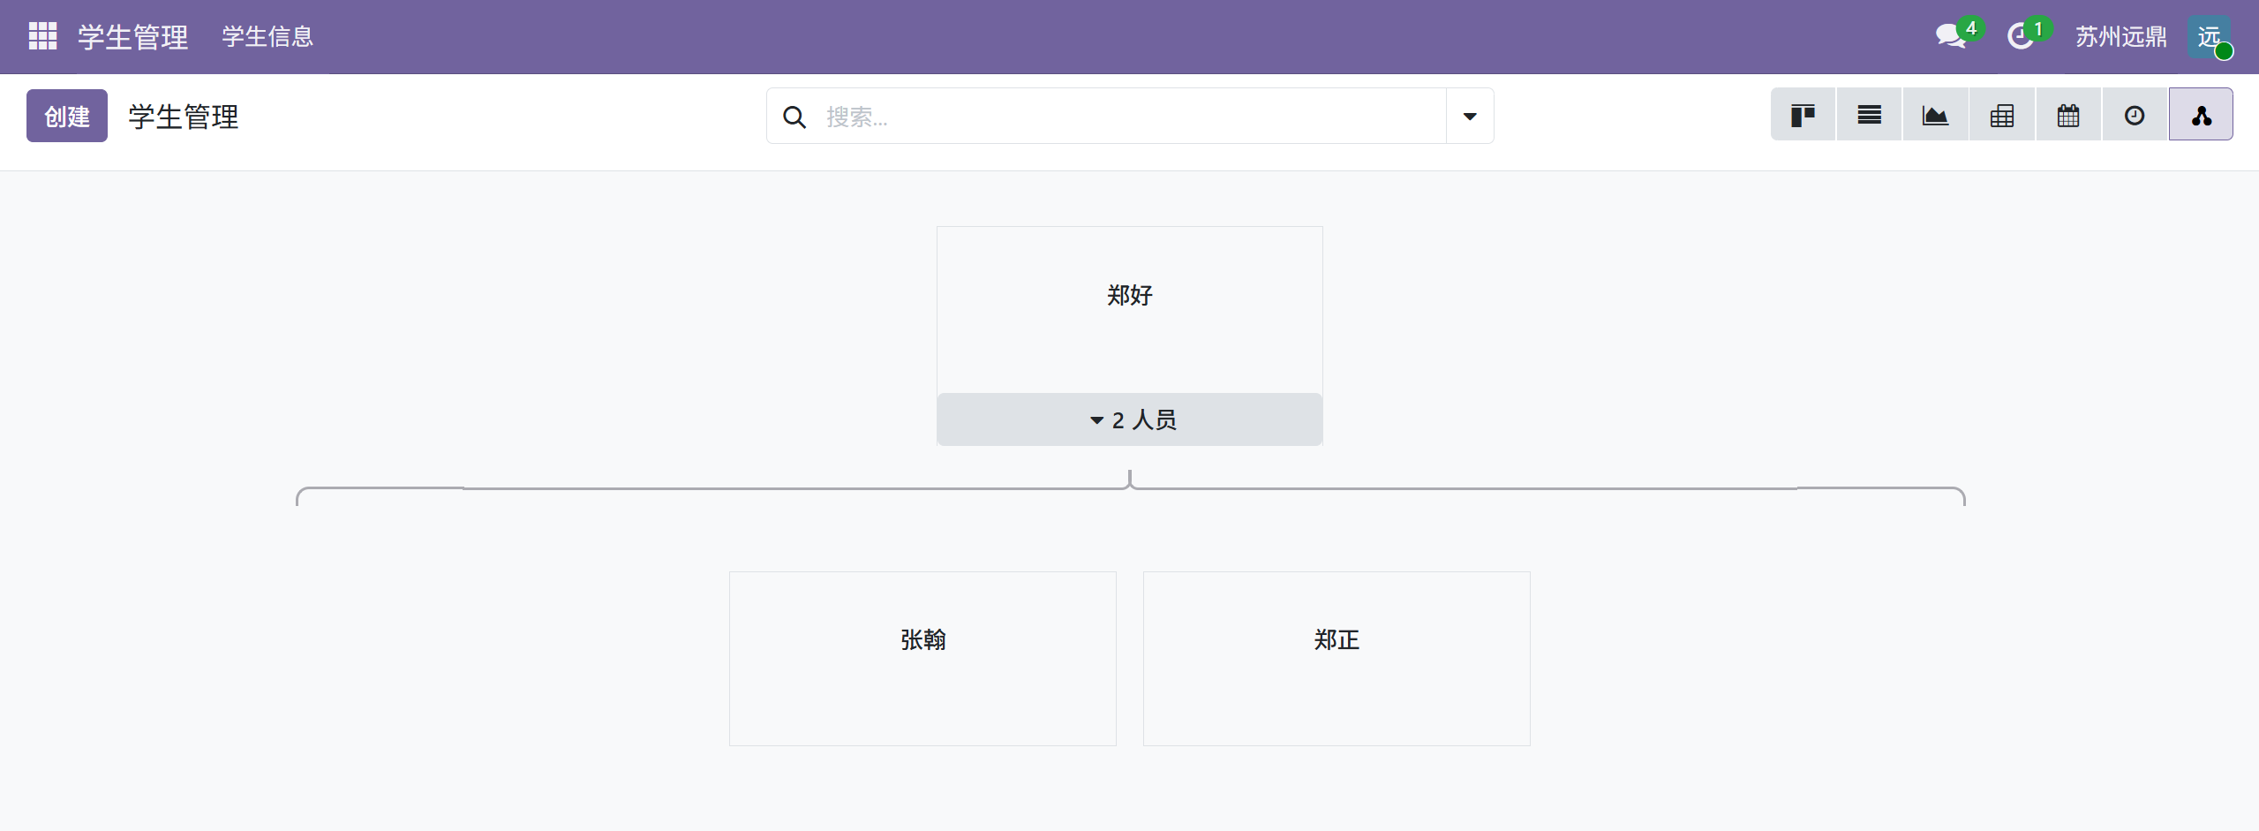
Task: Switch to pivot table view
Action: point(2002,115)
